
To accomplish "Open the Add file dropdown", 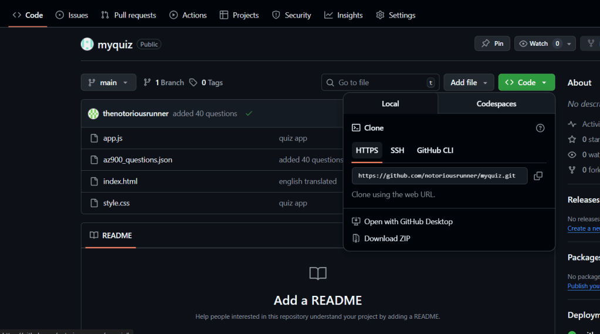I will click(469, 82).
